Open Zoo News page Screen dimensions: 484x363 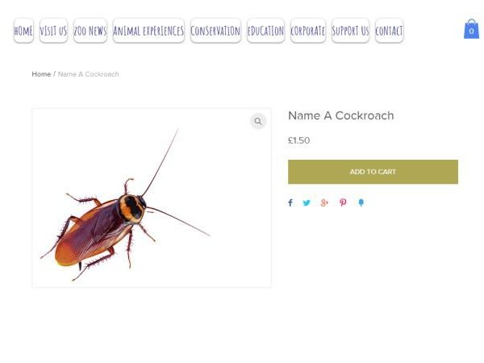[90, 31]
